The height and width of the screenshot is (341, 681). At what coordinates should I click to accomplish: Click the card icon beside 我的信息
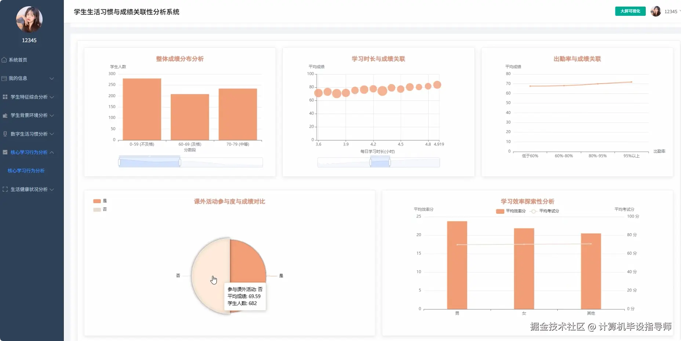[x=4, y=78]
